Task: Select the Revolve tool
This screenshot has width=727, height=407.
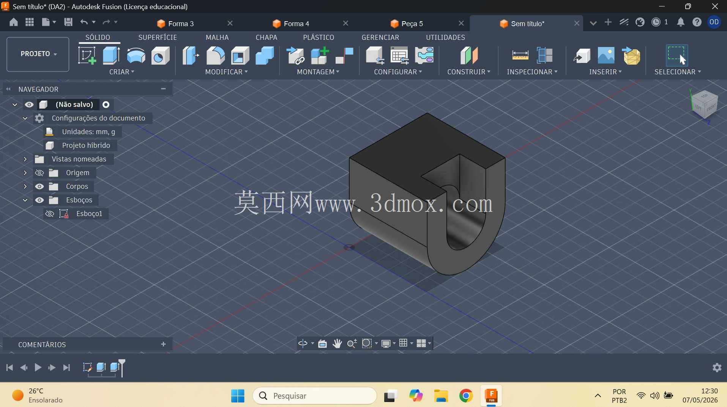Action: coord(136,55)
